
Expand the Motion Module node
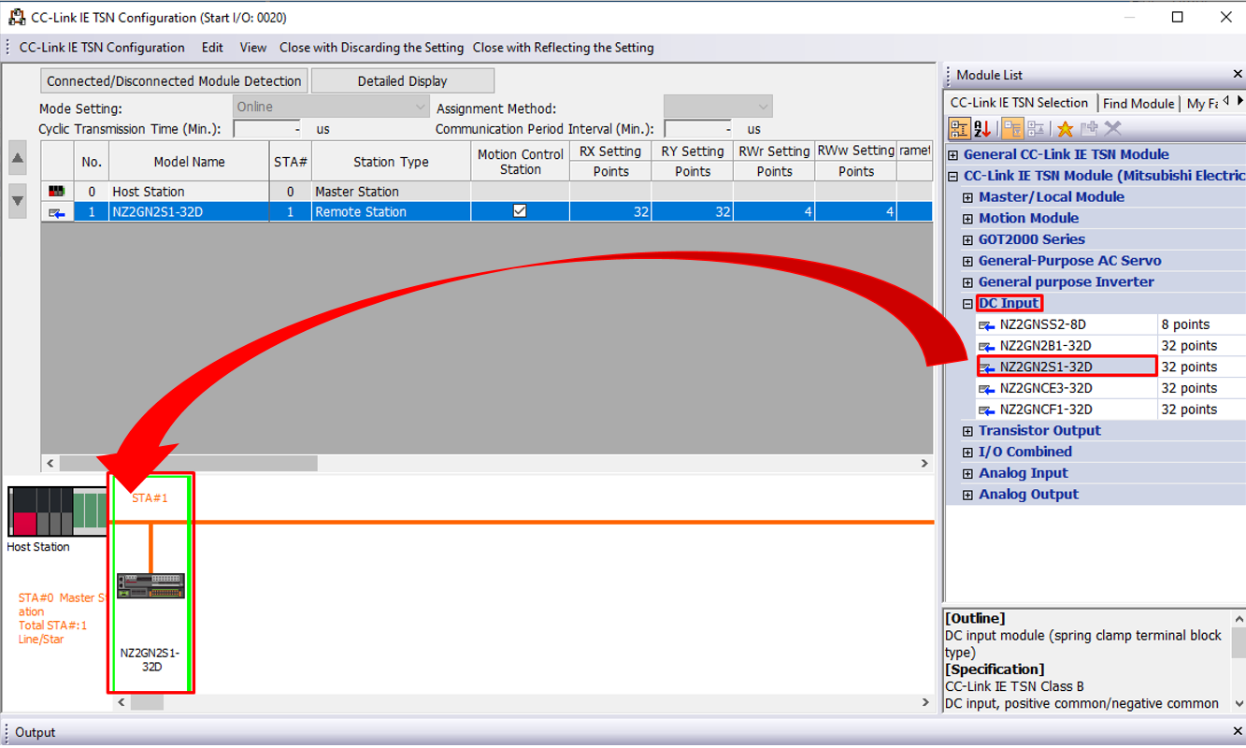coord(968,219)
